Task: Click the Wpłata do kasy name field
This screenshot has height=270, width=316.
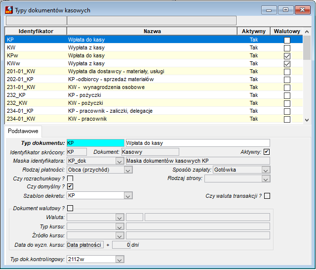Action: coord(197,143)
